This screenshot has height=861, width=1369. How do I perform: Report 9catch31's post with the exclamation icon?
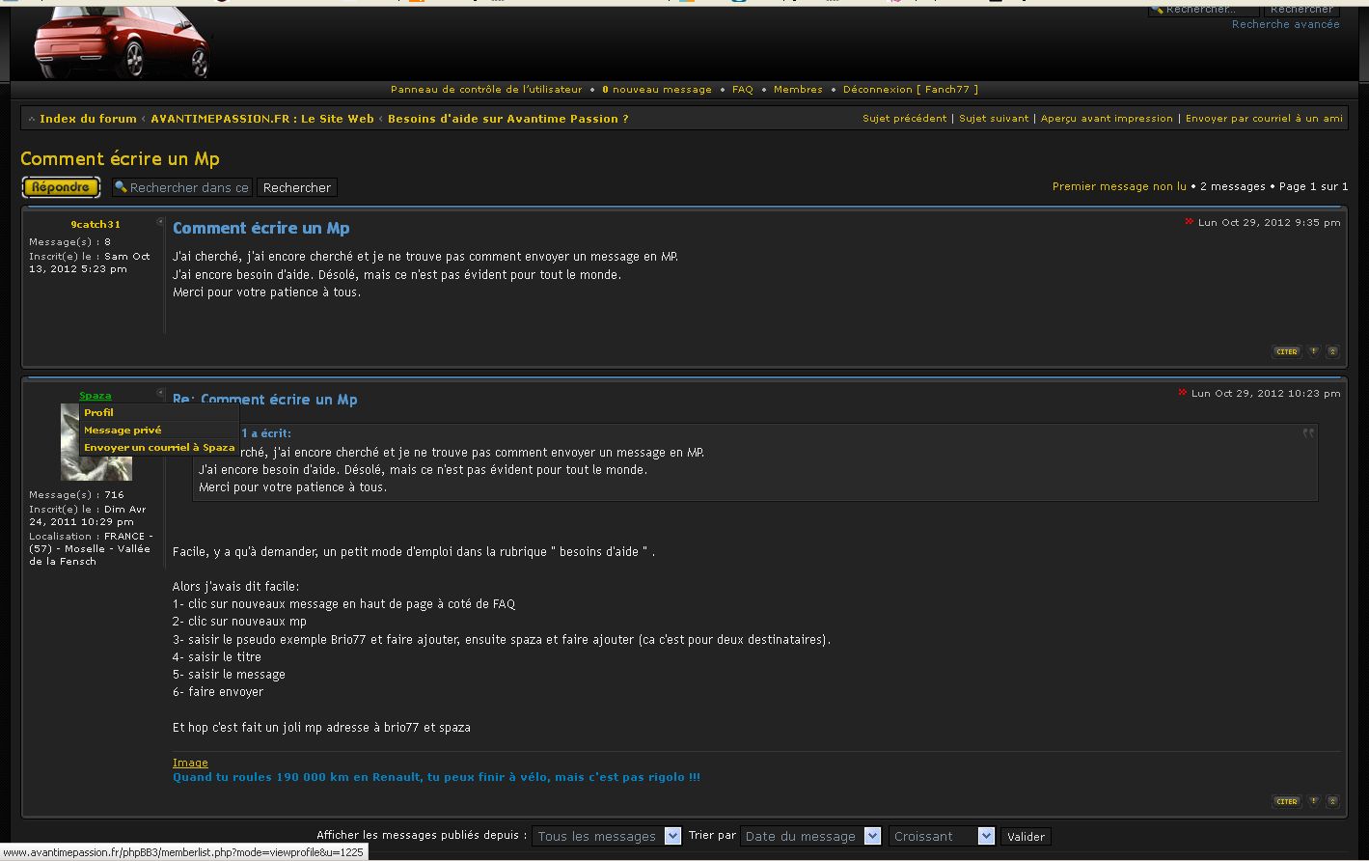click(1313, 352)
